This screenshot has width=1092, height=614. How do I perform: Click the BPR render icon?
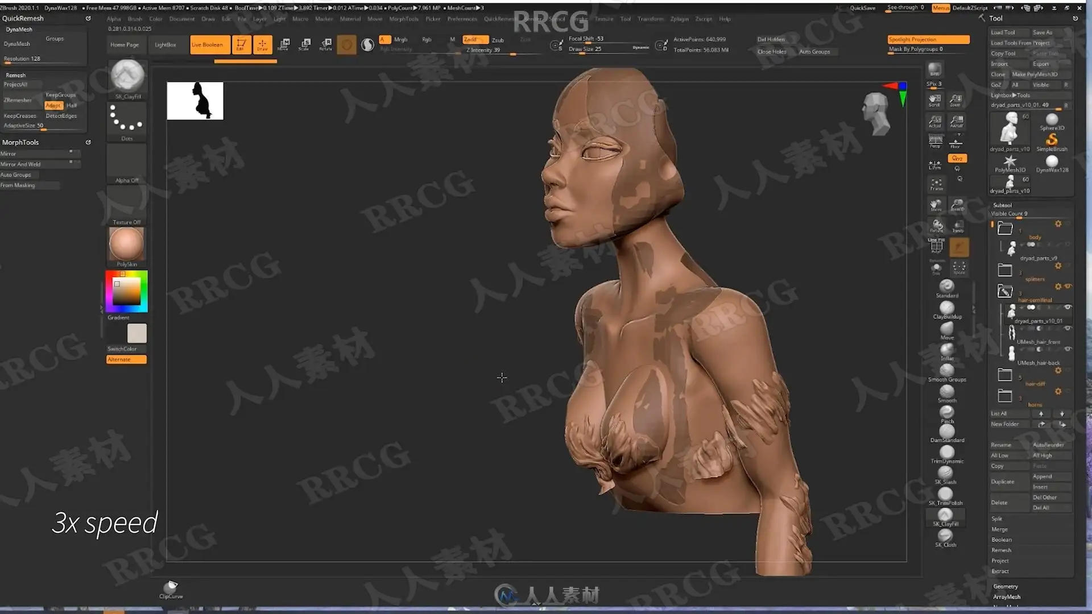(x=934, y=69)
